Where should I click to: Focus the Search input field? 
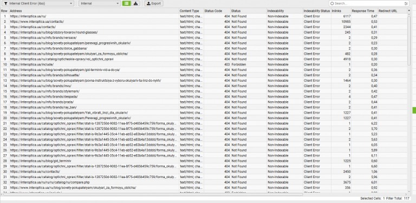pos(367,3)
